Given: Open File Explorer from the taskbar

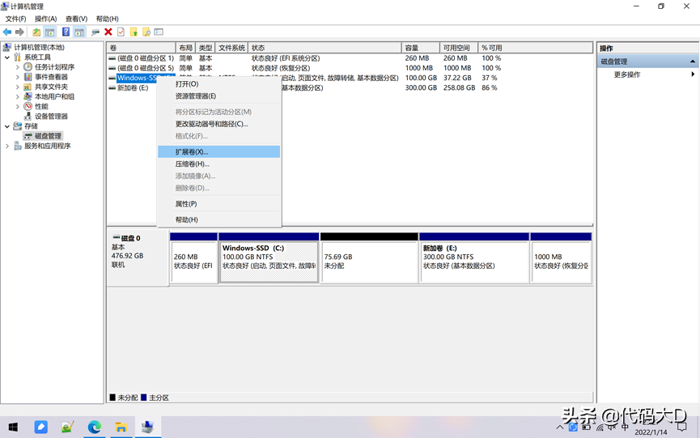Looking at the screenshot, I should click(121, 427).
